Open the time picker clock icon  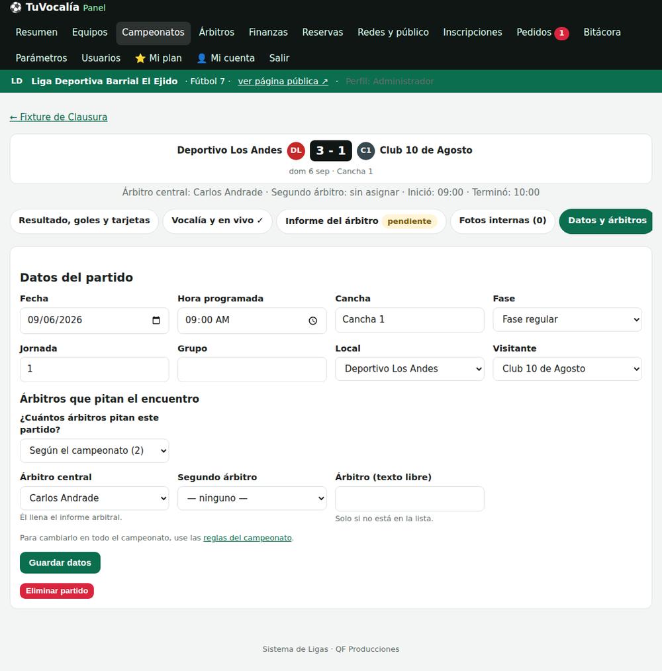[313, 321]
